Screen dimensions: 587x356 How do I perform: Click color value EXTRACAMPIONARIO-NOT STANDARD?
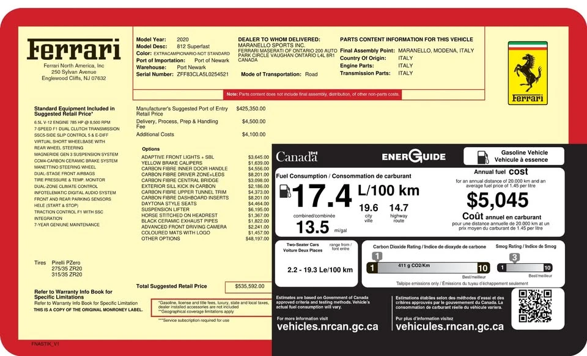click(191, 54)
